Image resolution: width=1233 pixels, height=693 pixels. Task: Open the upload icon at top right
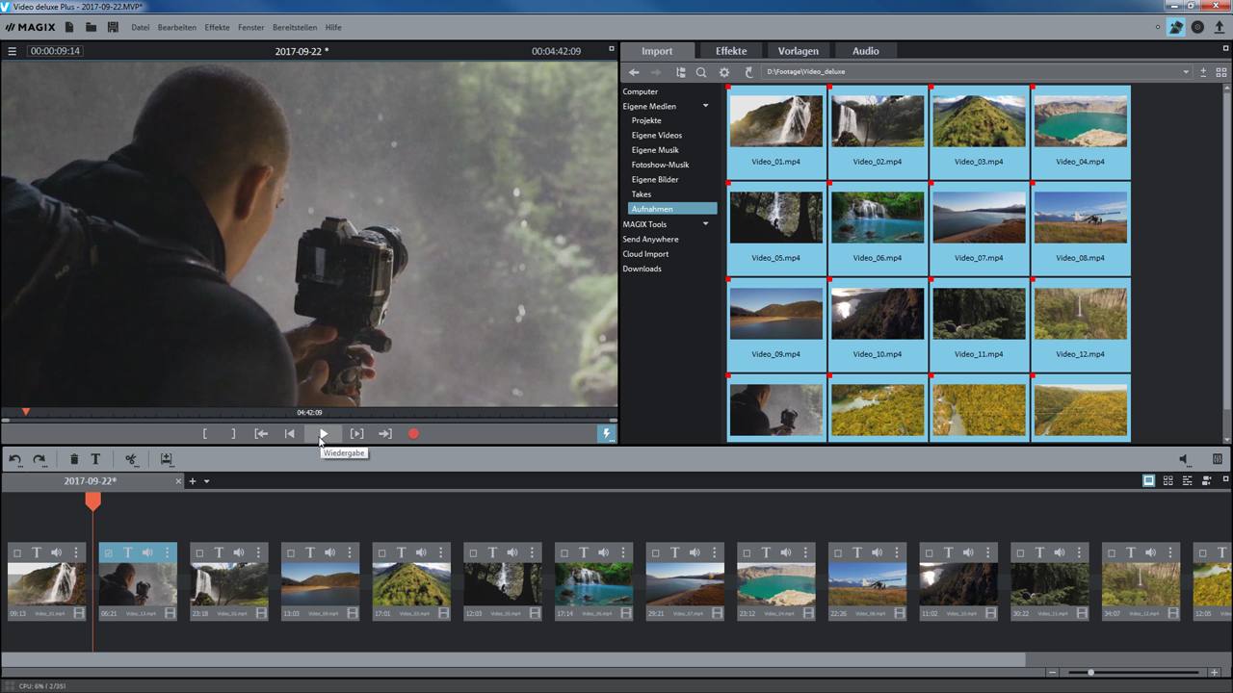coord(1220,27)
